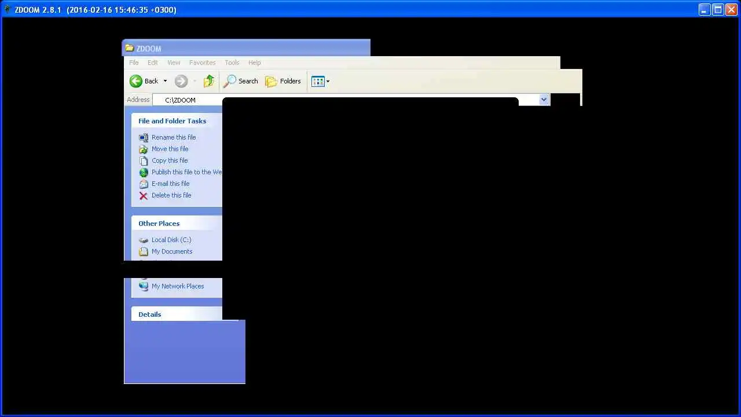Click the Local Disk drive icon
This screenshot has height=417, width=741.
point(144,240)
